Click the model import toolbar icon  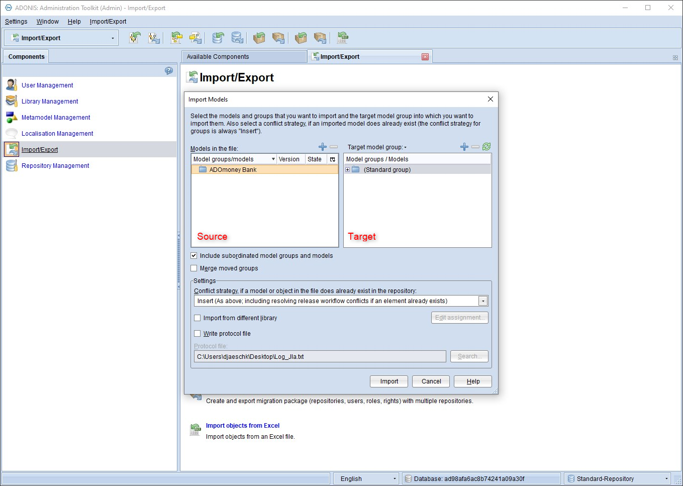[135, 38]
